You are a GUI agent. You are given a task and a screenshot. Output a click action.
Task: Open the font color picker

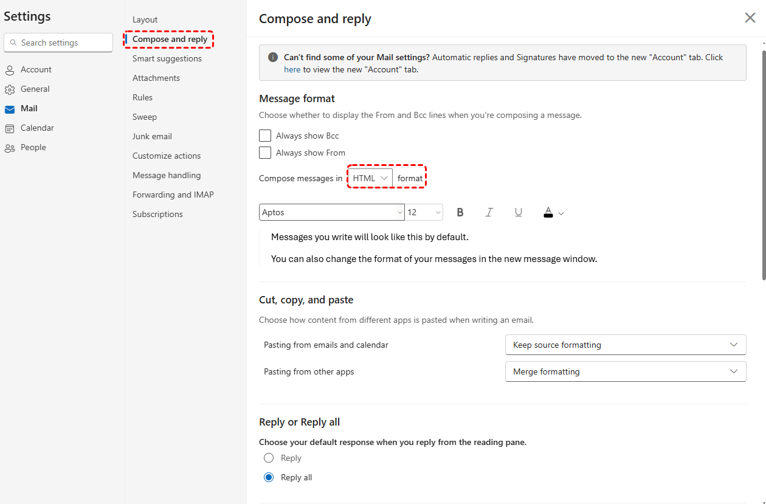pyautogui.click(x=553, y=213)
